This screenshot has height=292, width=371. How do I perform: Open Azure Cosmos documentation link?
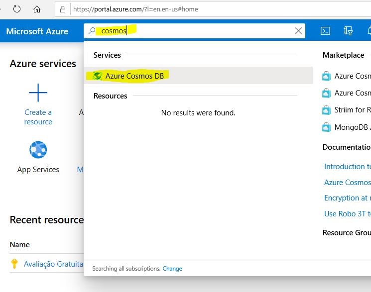tap(347, 182)
